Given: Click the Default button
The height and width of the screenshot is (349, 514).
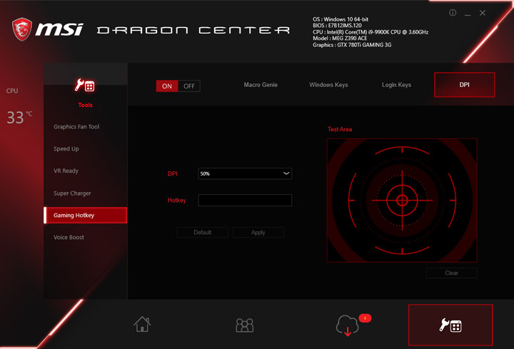Looking at the screenshot, I should pyautogui.click(x=202, y=233).
